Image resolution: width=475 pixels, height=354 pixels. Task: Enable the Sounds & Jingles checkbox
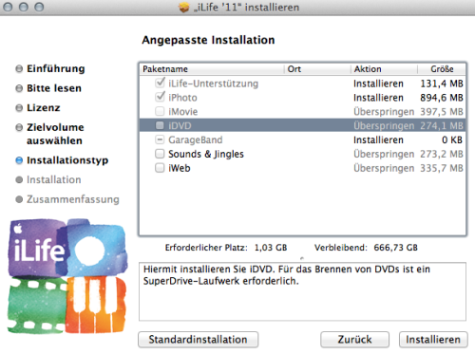click(x=160, y=154)
